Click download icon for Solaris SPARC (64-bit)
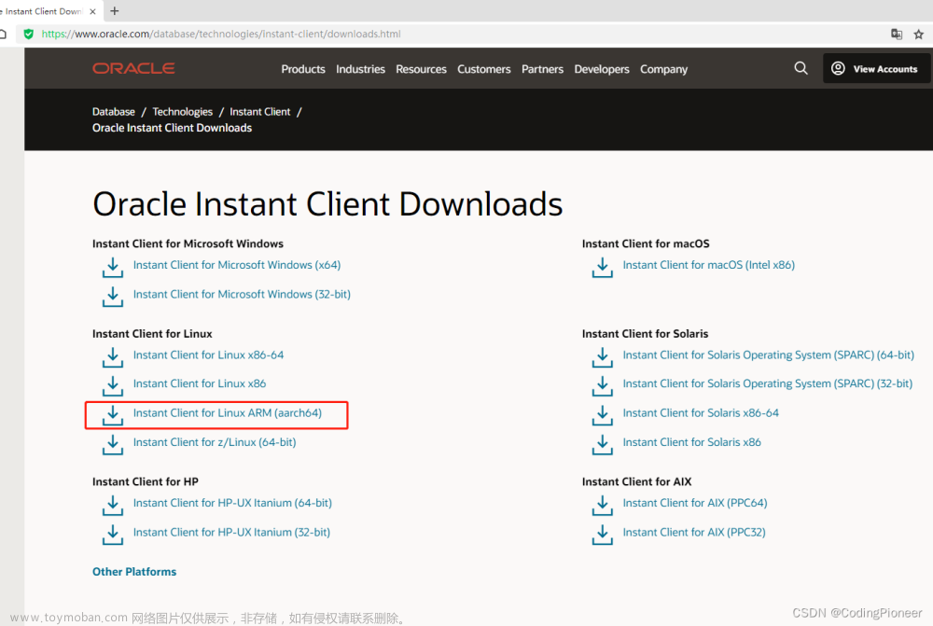 click(602, 357)
